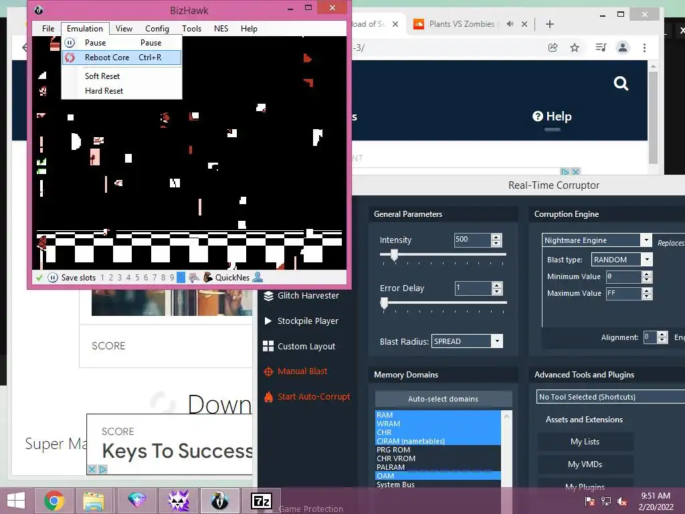The width and height of the screenshot is (685, 514).
Task: Open the NES menu in BizHawk
Action: point(221,29)
